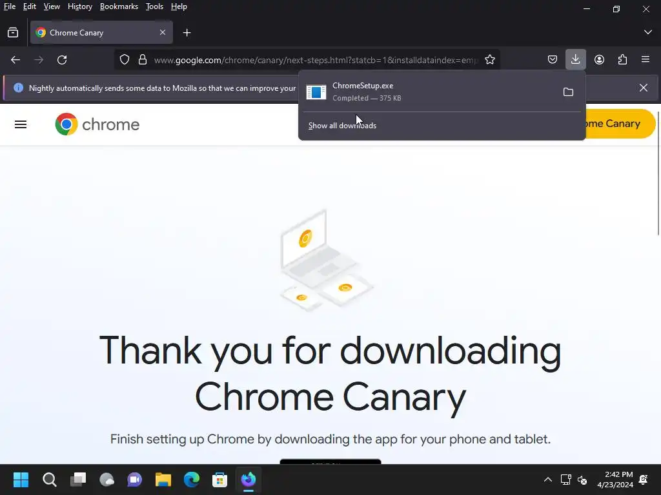
Task: Open File Explorer from taskbar
Action: (x=163, y=480)
